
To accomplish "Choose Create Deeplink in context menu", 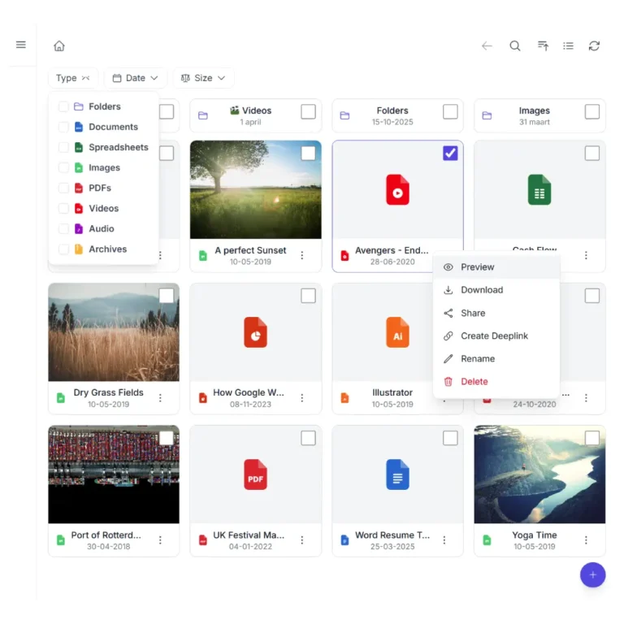I will (x=496, y=336).
